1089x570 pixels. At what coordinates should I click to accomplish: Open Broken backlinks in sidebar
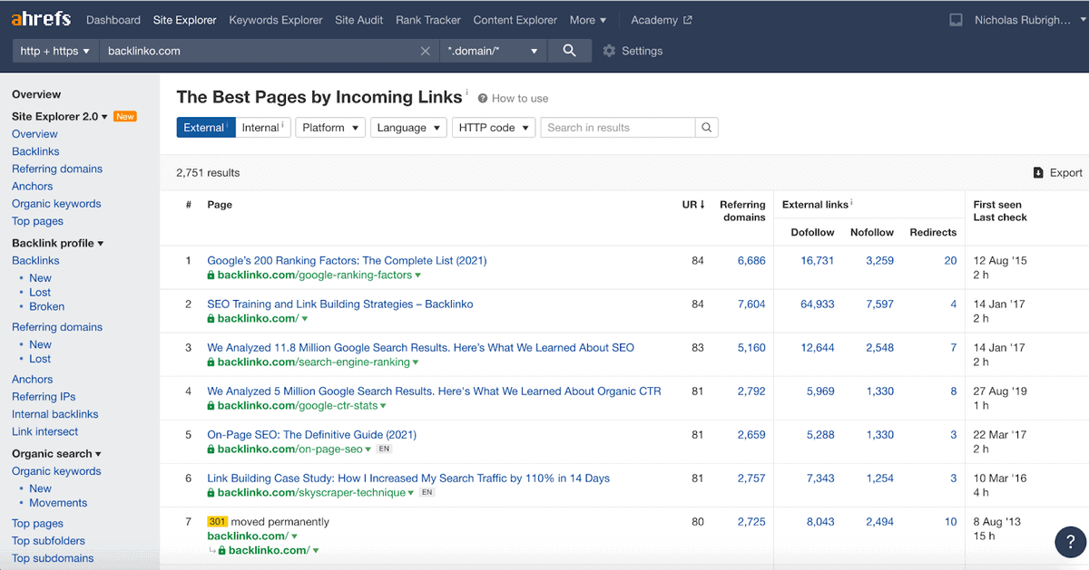click(x=46, y=306)
